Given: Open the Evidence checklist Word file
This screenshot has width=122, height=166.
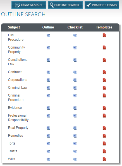Looking at the screenshot, I should point(75,108).
